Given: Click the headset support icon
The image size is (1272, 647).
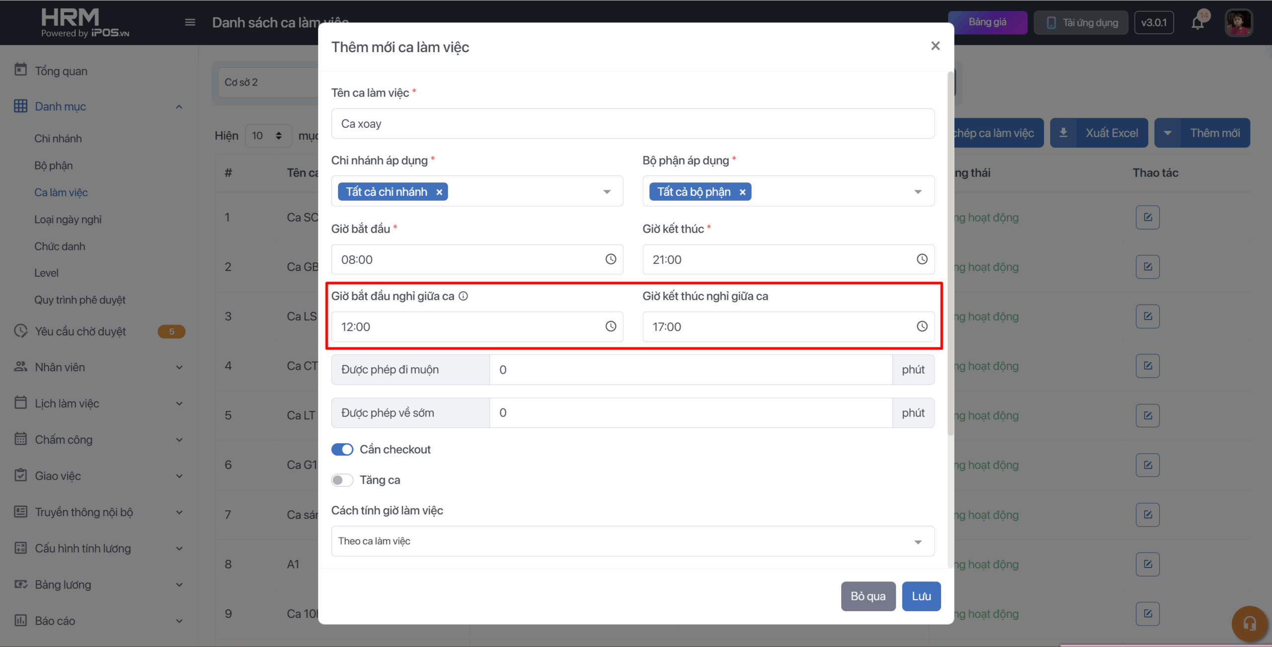Looking at the screenshot, I should coord(1249,623).
